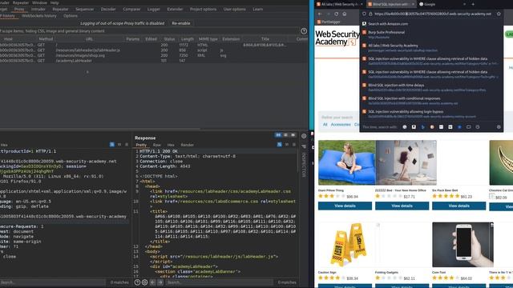This screenshot has width=513, height=288.
Task: Open new Firefox tab with plus icon
Action: point(473,4)
